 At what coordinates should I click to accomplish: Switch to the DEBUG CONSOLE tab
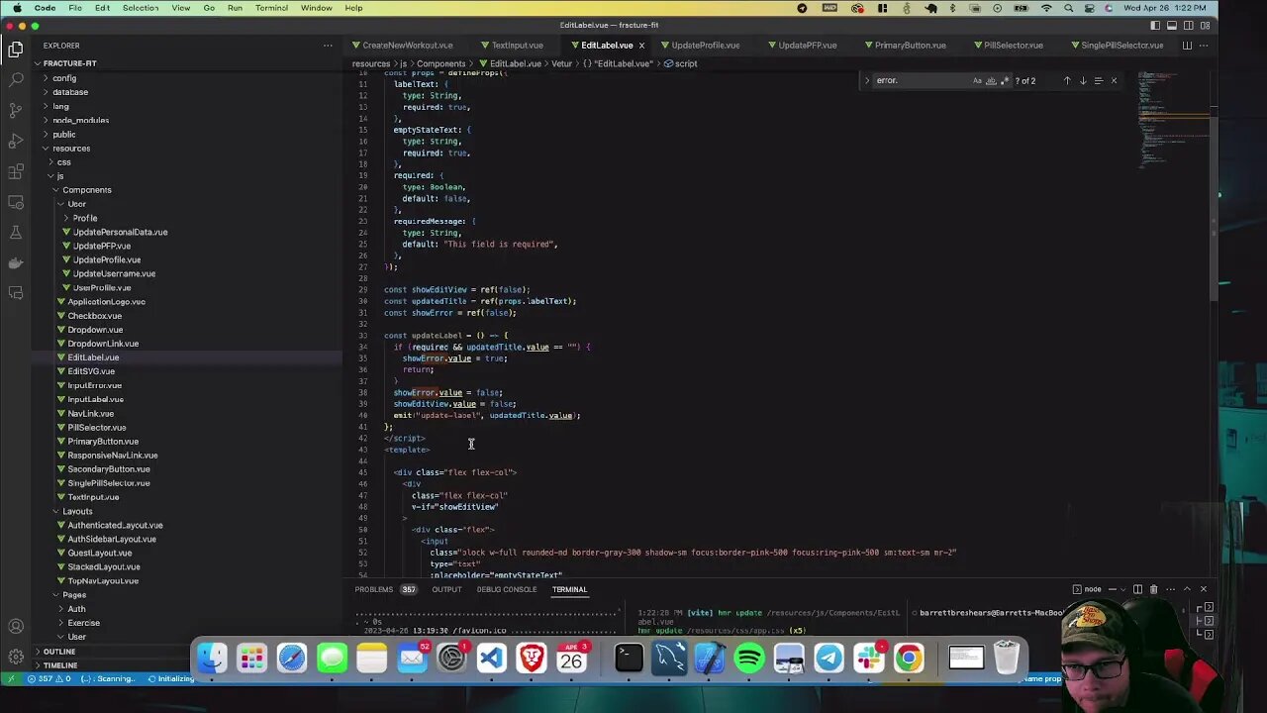pyautogui.click(x=507, y=589)
